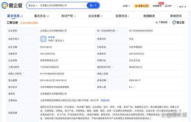Click the 查看地图 link
The width and height of the screenshot is (191, 122).
(105, 100)
